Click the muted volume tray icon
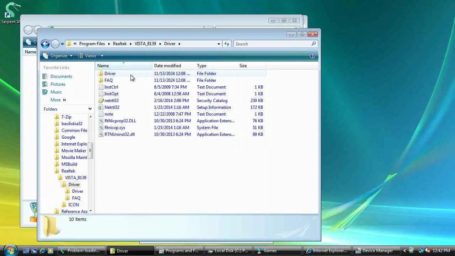 tap(428, 251)
